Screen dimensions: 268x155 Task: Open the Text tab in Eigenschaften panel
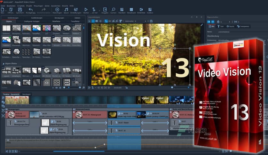click(x=221, y=27)
